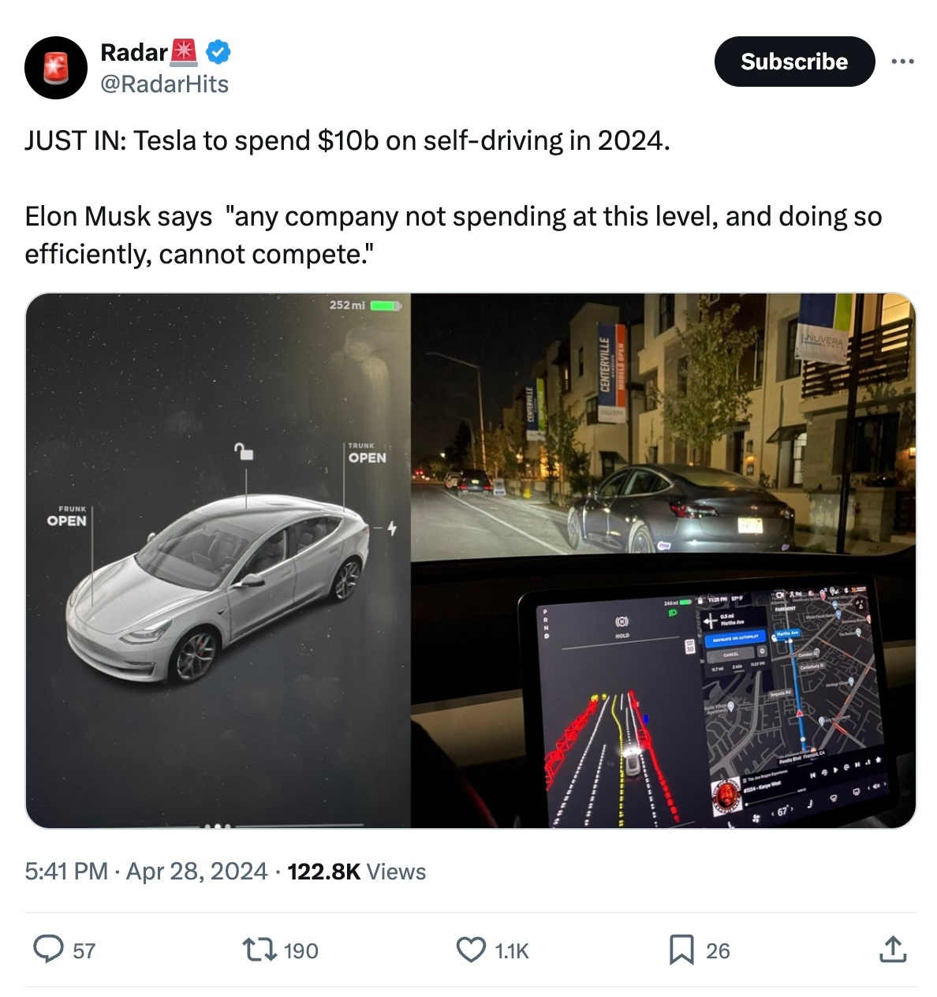Open the white Tesla app screenshot image
This screenshot has width=937, height=997.
(218, 560)
